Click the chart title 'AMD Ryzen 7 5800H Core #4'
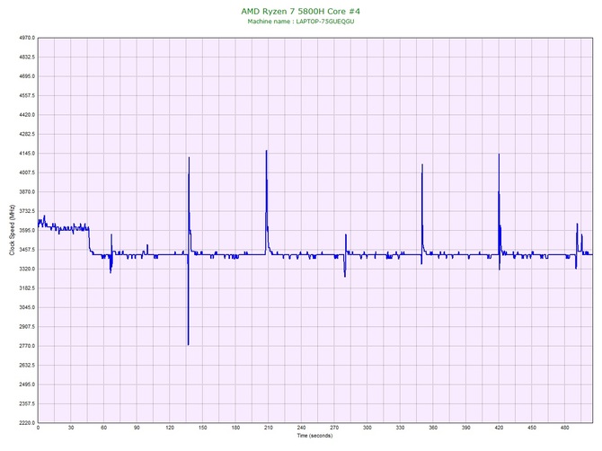Image resolution: width=602 pixels, height=451 pixels. (x=301, y=11)
